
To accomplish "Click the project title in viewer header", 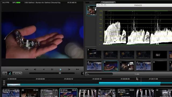I will coord(42,2).
